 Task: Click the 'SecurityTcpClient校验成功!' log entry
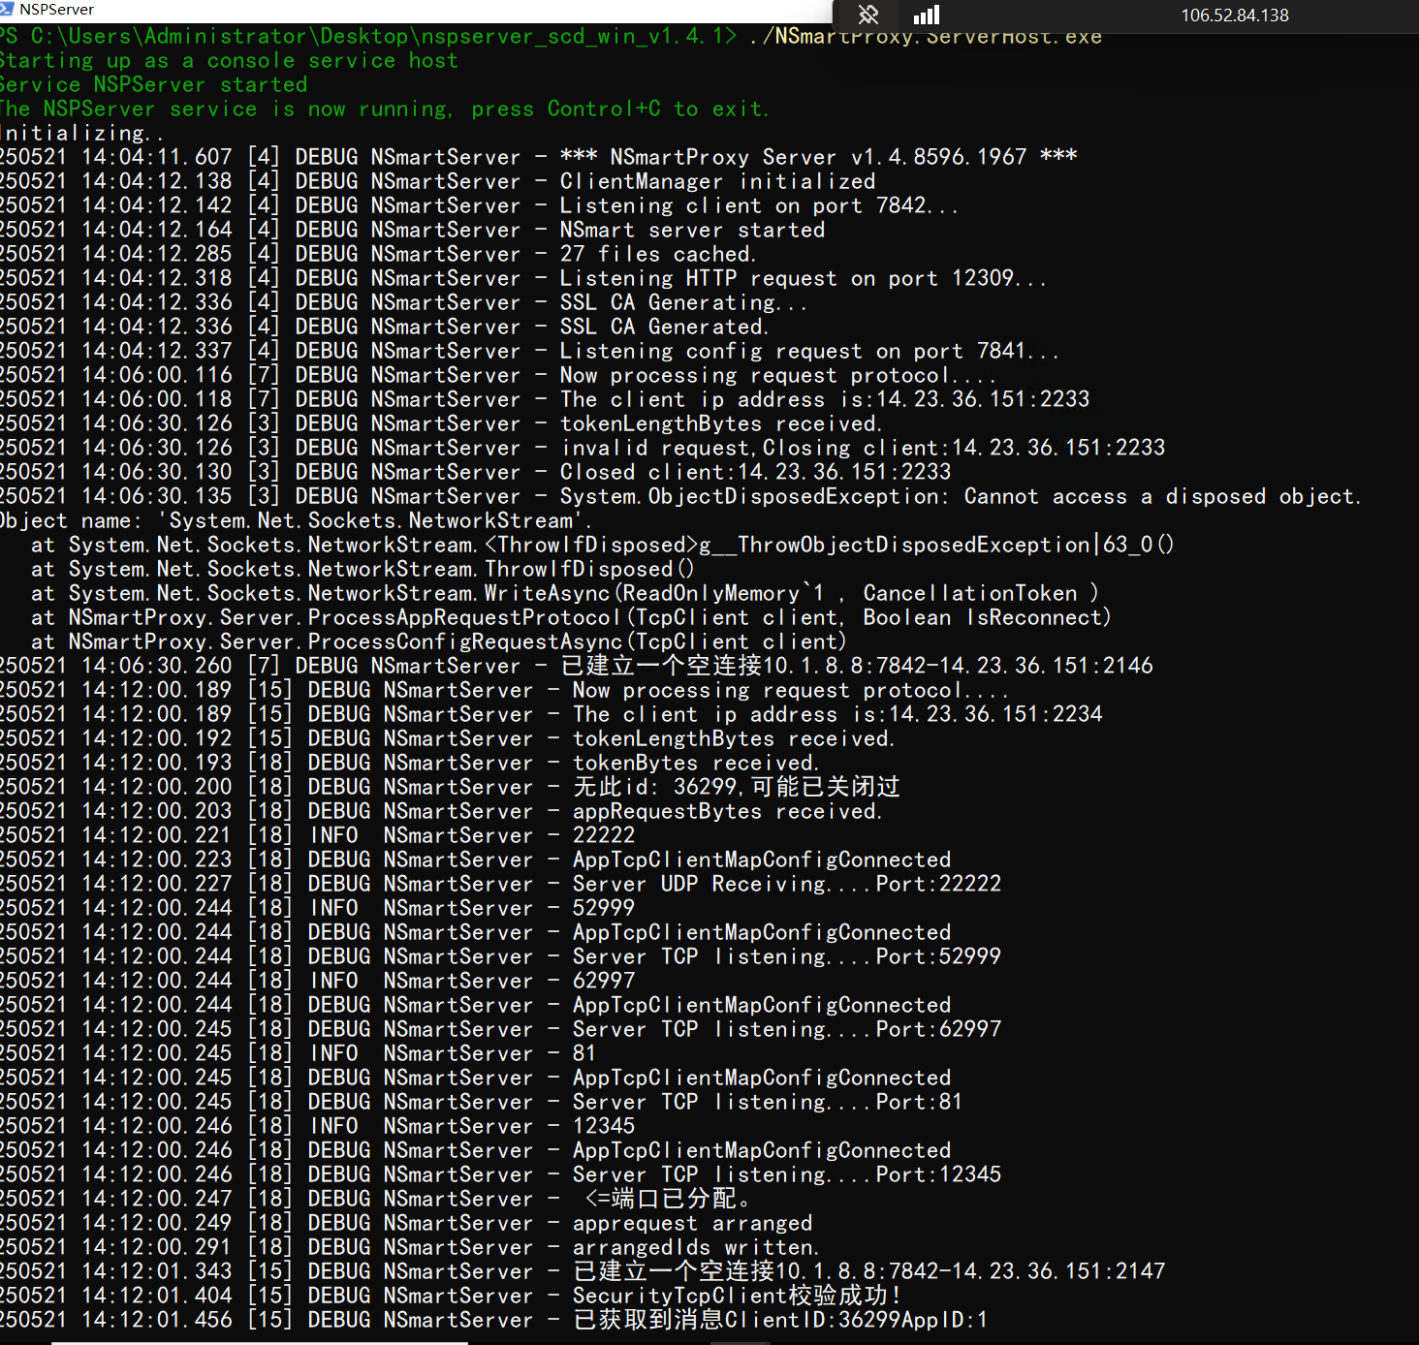(x=452, y=1297)
